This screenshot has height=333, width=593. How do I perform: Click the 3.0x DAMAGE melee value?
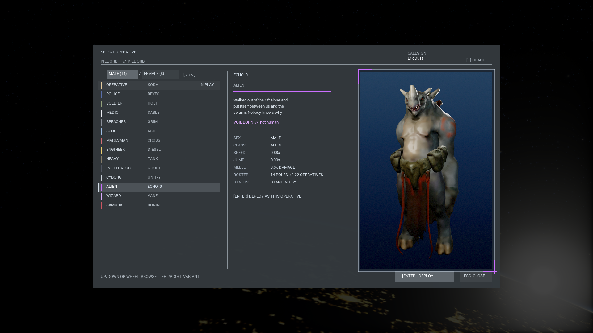click(283, 167)
